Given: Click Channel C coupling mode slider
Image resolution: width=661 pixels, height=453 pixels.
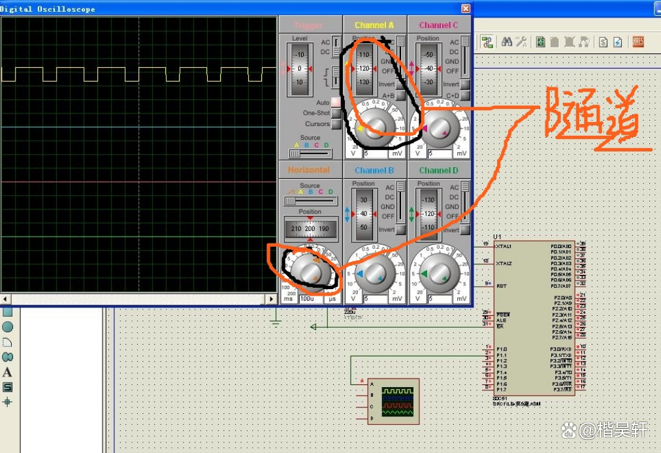Looking at the screenshot, I should [x=465, y=57].
